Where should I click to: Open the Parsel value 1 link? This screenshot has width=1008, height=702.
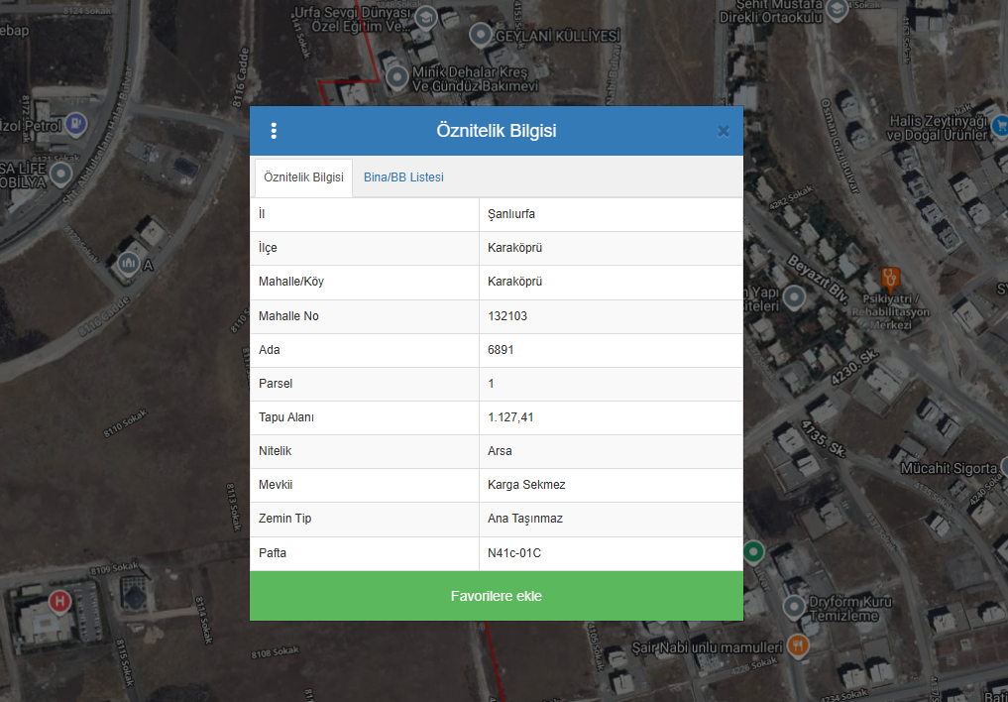(492, 384)
